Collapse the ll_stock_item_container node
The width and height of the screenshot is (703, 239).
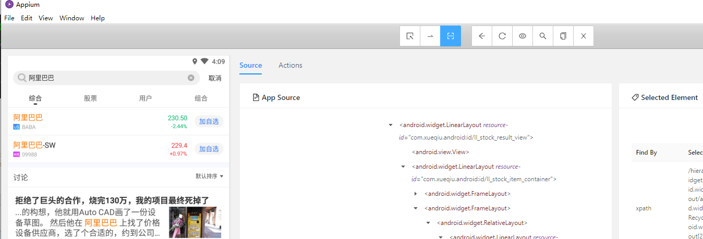403,167
